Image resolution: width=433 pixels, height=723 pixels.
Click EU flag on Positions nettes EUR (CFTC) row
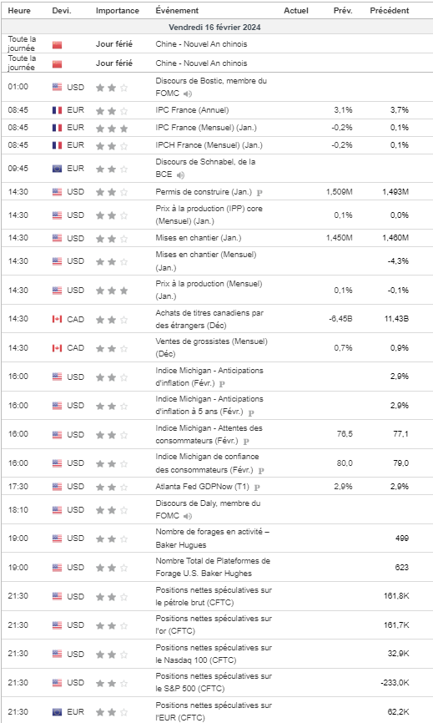pos(57,712)
